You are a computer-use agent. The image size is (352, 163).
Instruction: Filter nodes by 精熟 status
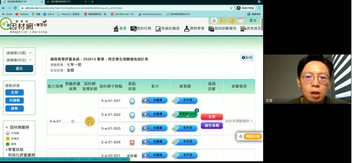(x=14, y=109)
